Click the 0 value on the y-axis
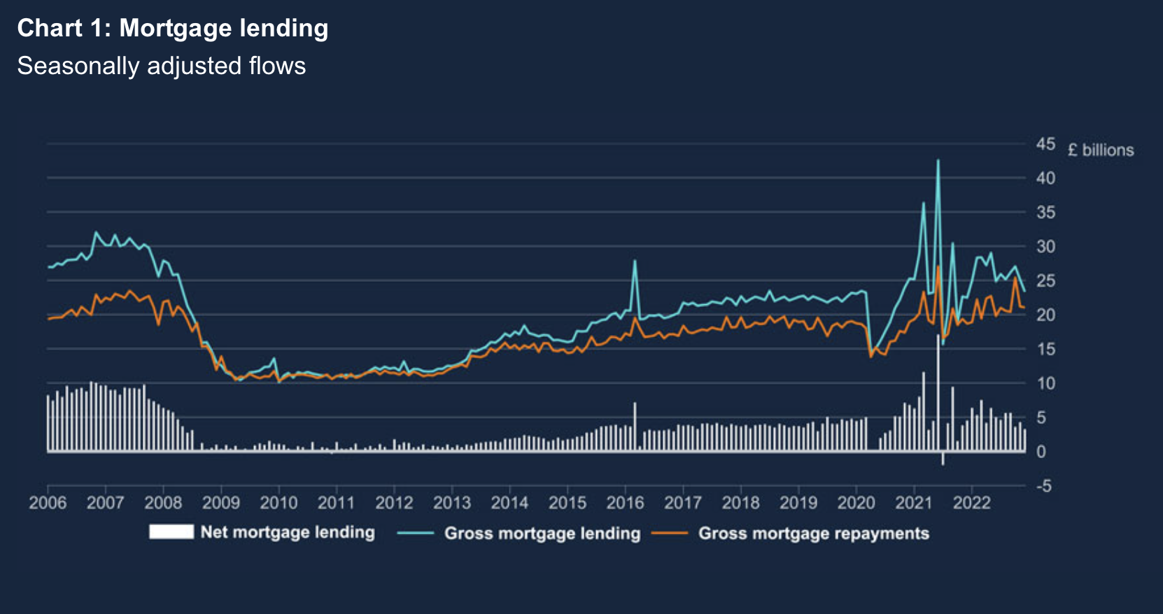This screenshot has width=1163, height=614. tap(1041, 452)
